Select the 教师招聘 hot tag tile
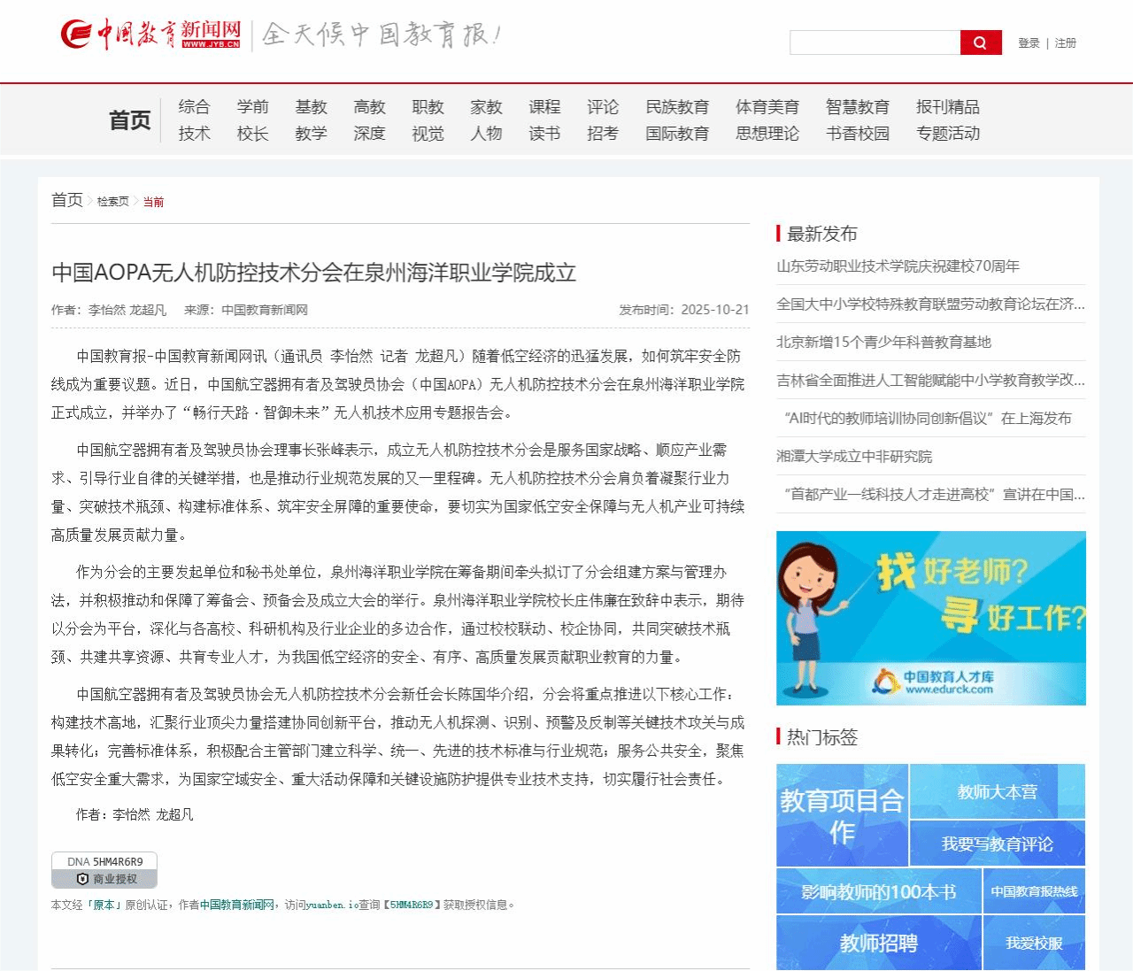Viewport: 1133px width, 971px height. pyautogui.click(x=878, y=943)
